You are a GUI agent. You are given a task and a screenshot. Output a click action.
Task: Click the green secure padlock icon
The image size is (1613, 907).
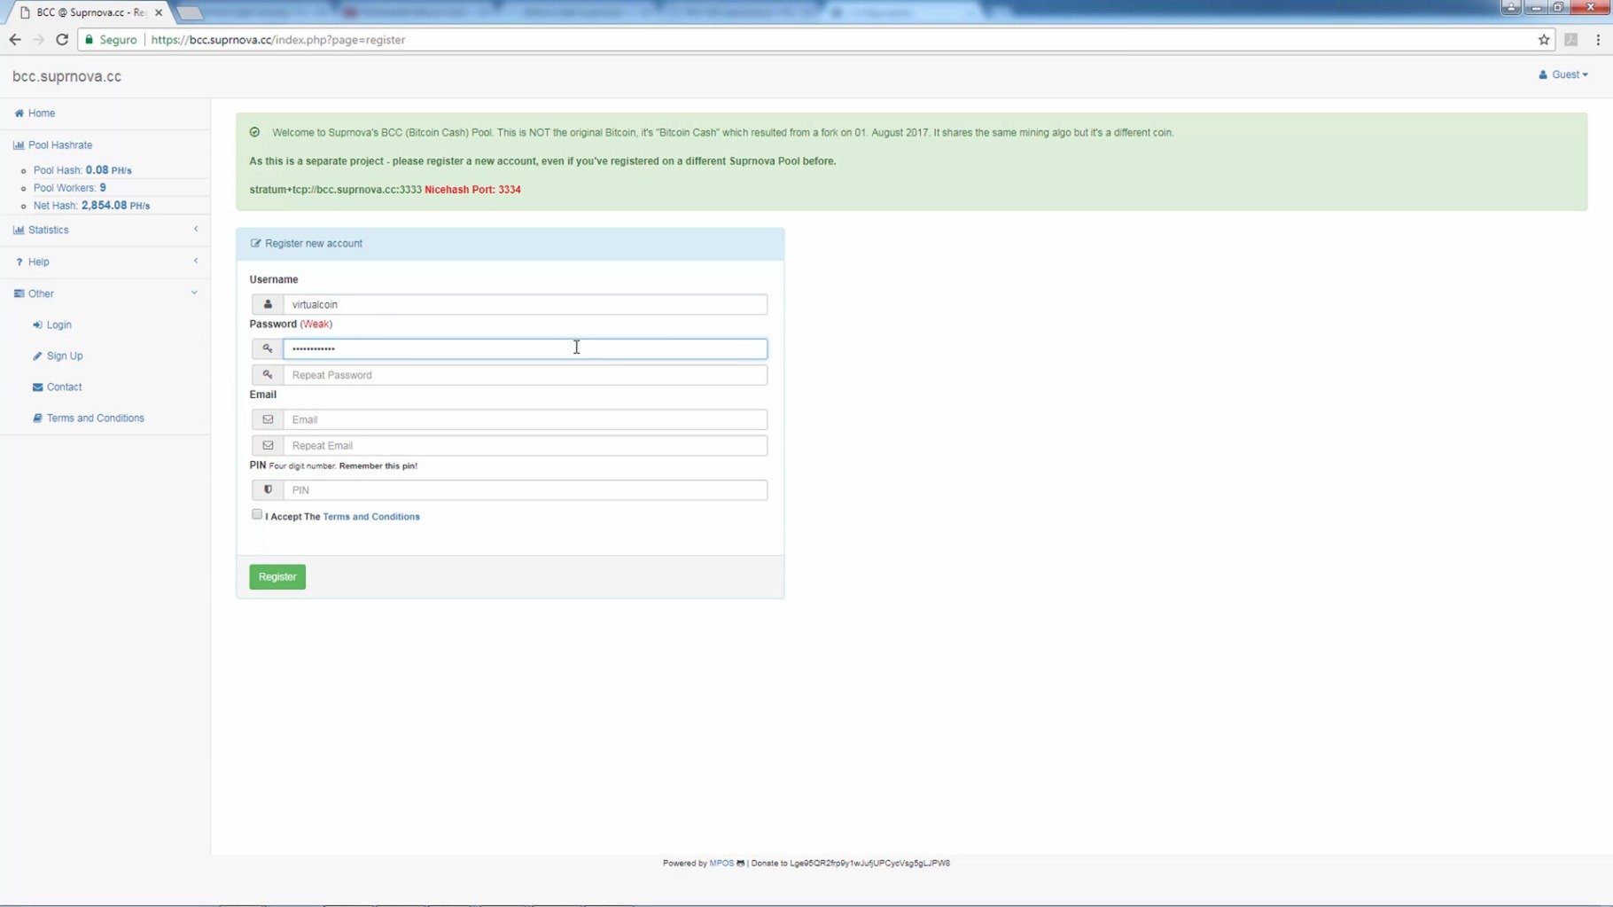click(x=89, y=40)
